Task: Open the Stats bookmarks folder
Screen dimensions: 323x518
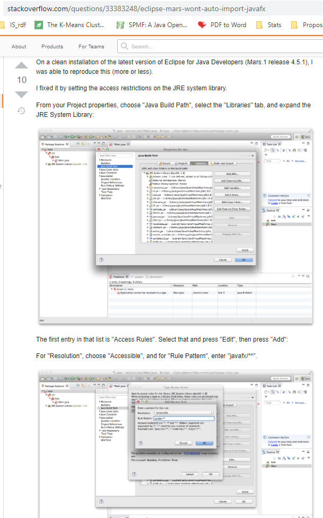Action: click(269, 25)
